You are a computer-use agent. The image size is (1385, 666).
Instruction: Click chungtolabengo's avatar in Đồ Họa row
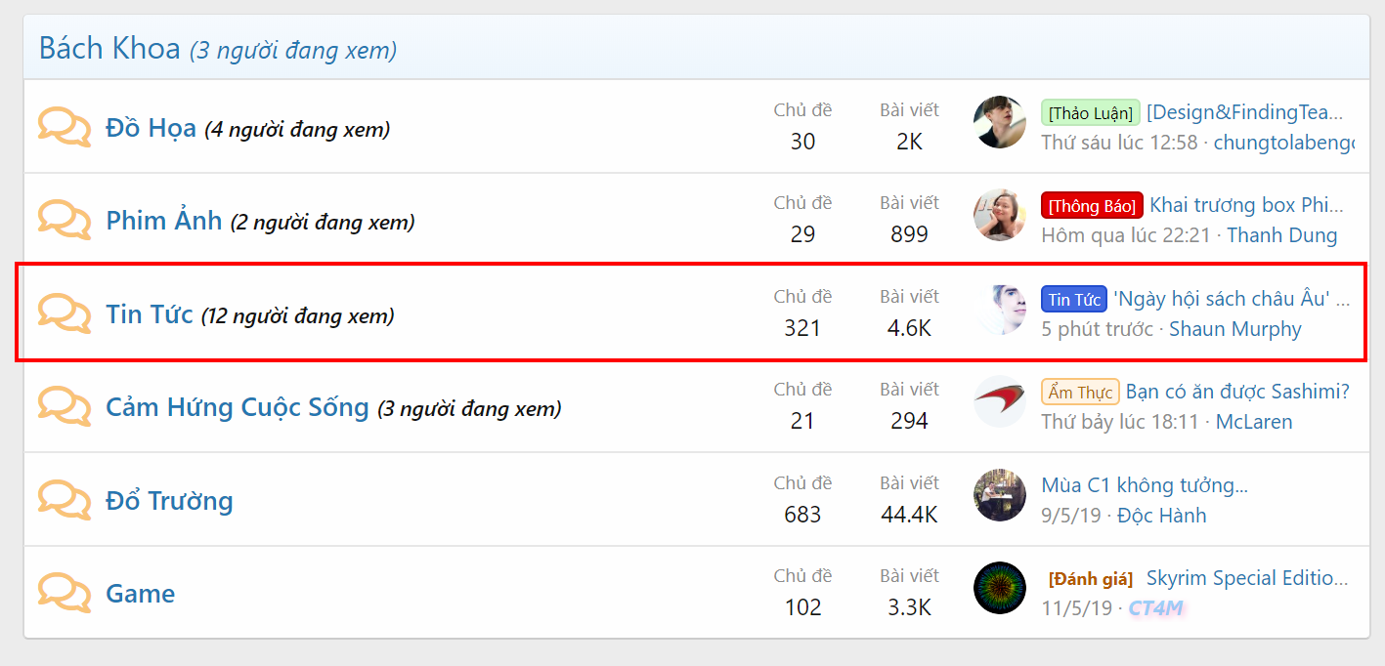[x=999, y=122]
